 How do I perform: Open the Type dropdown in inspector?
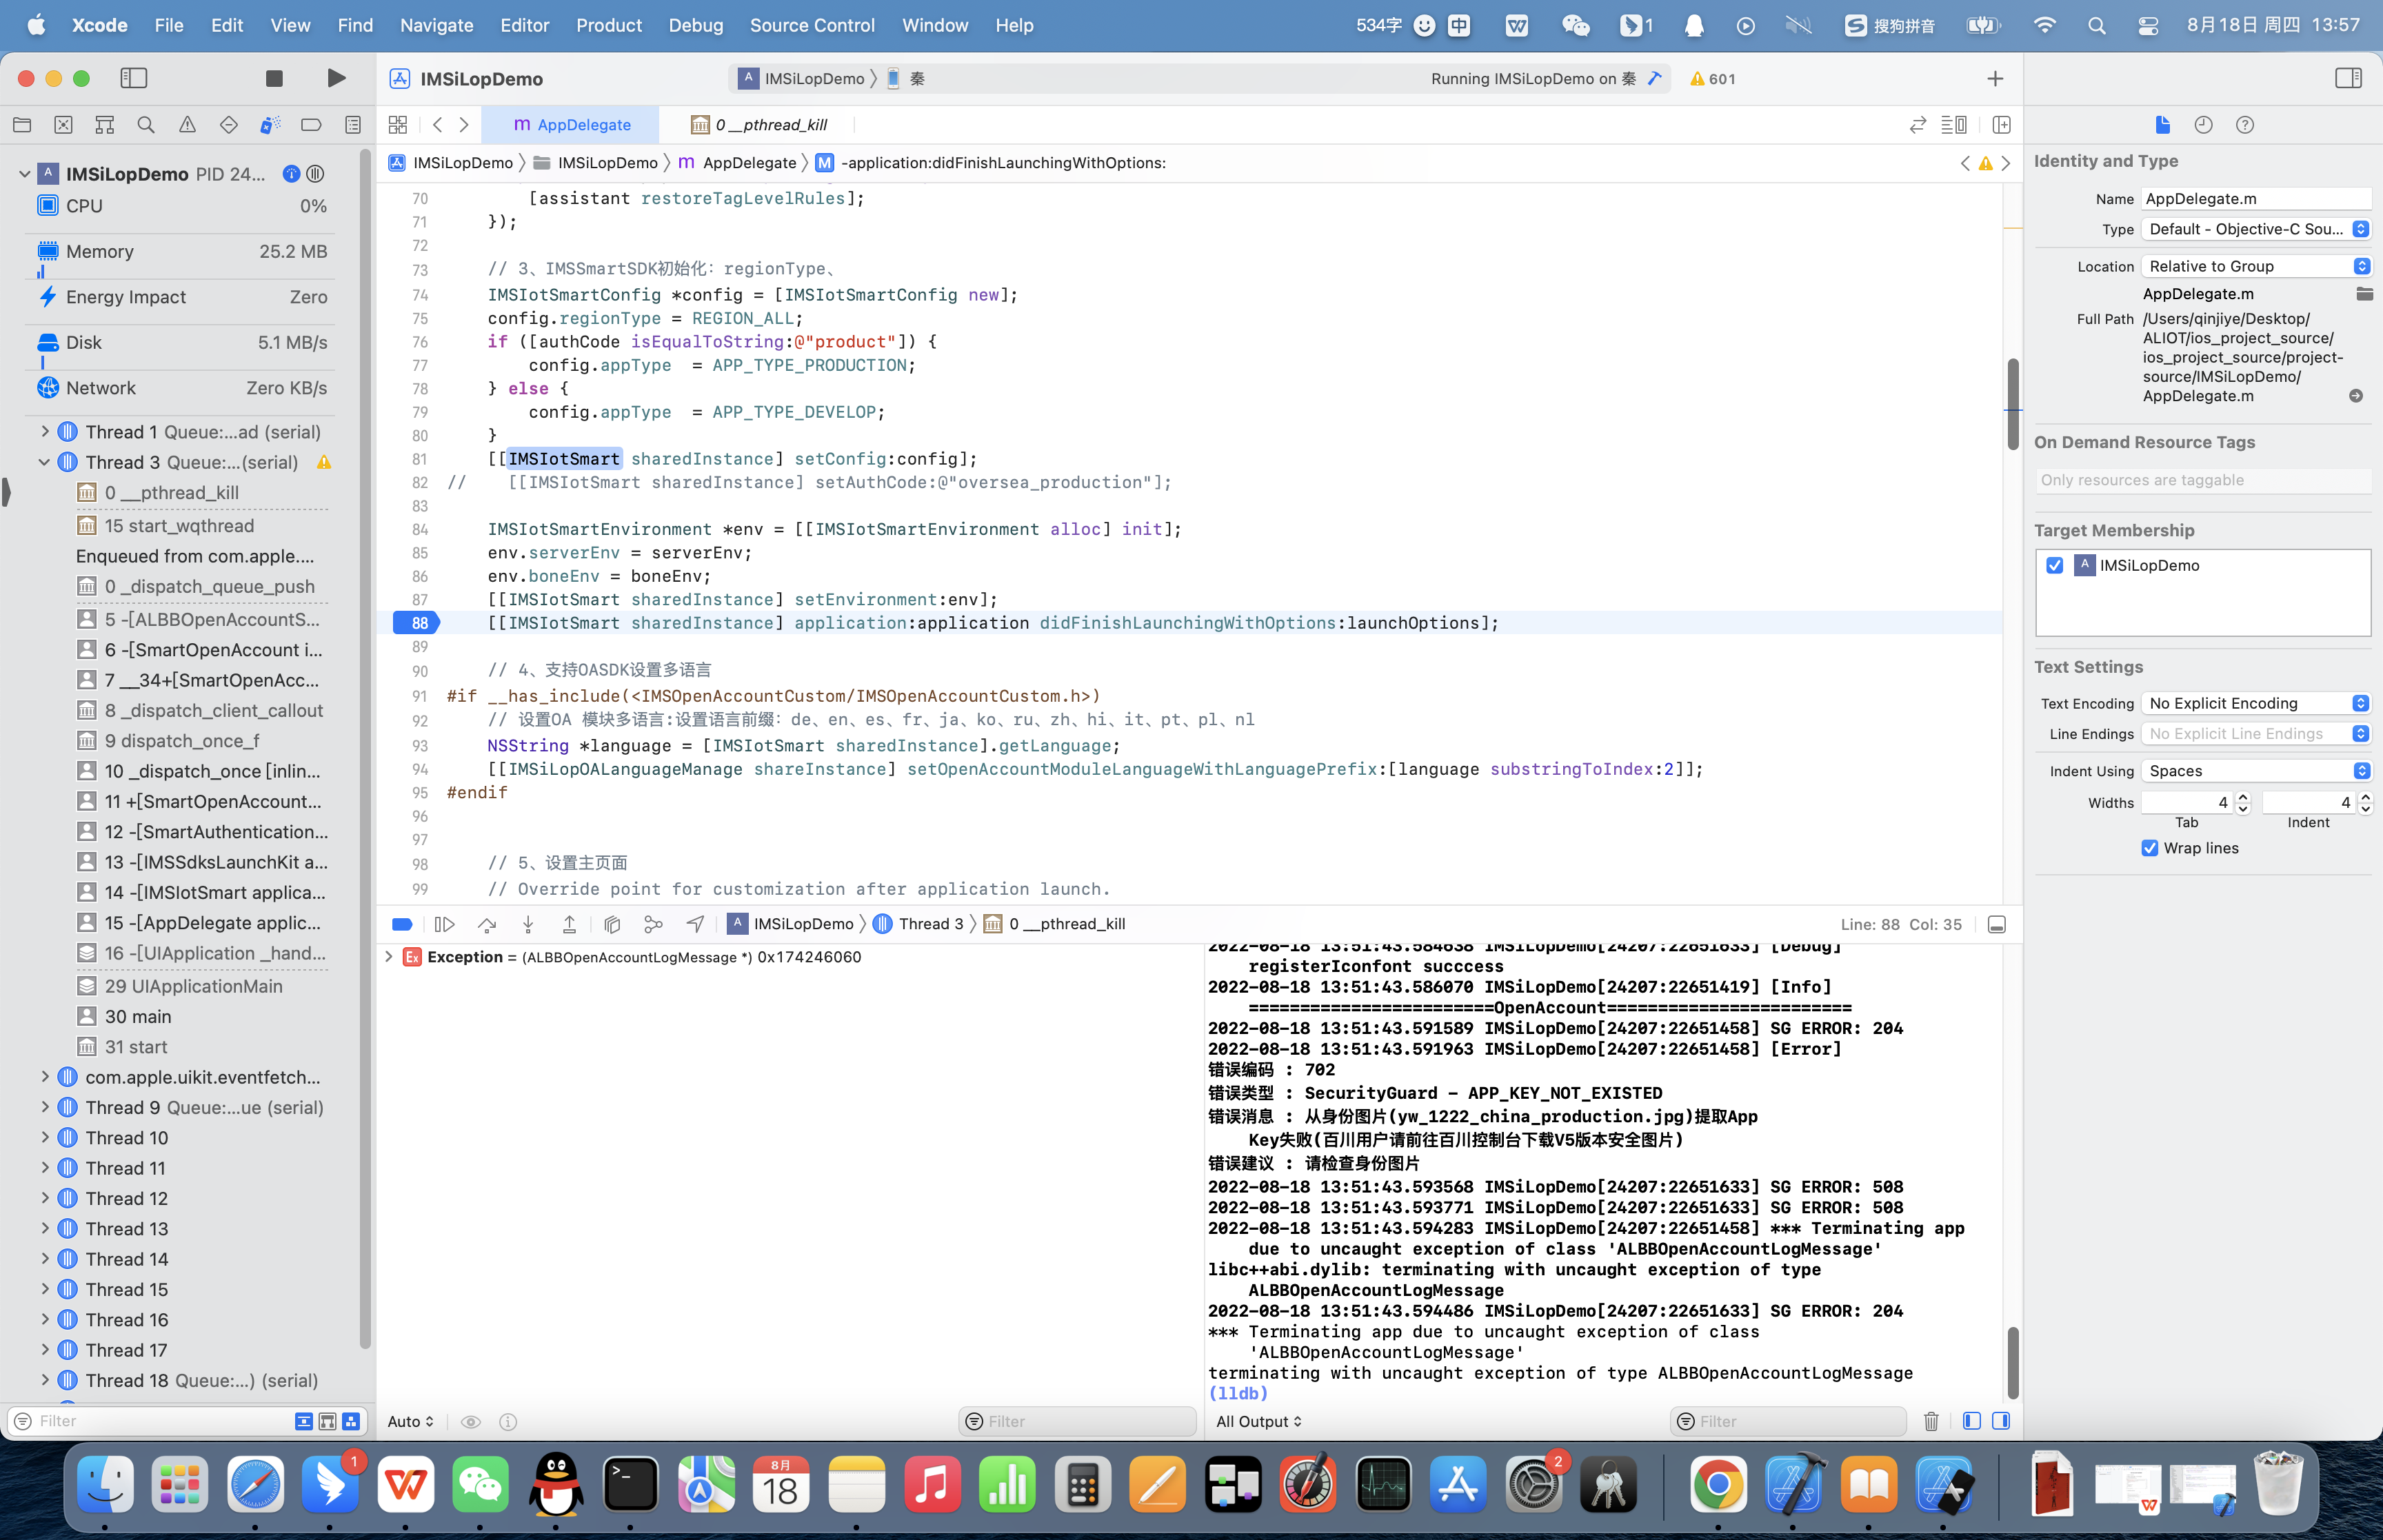[x=2256, y=229]
